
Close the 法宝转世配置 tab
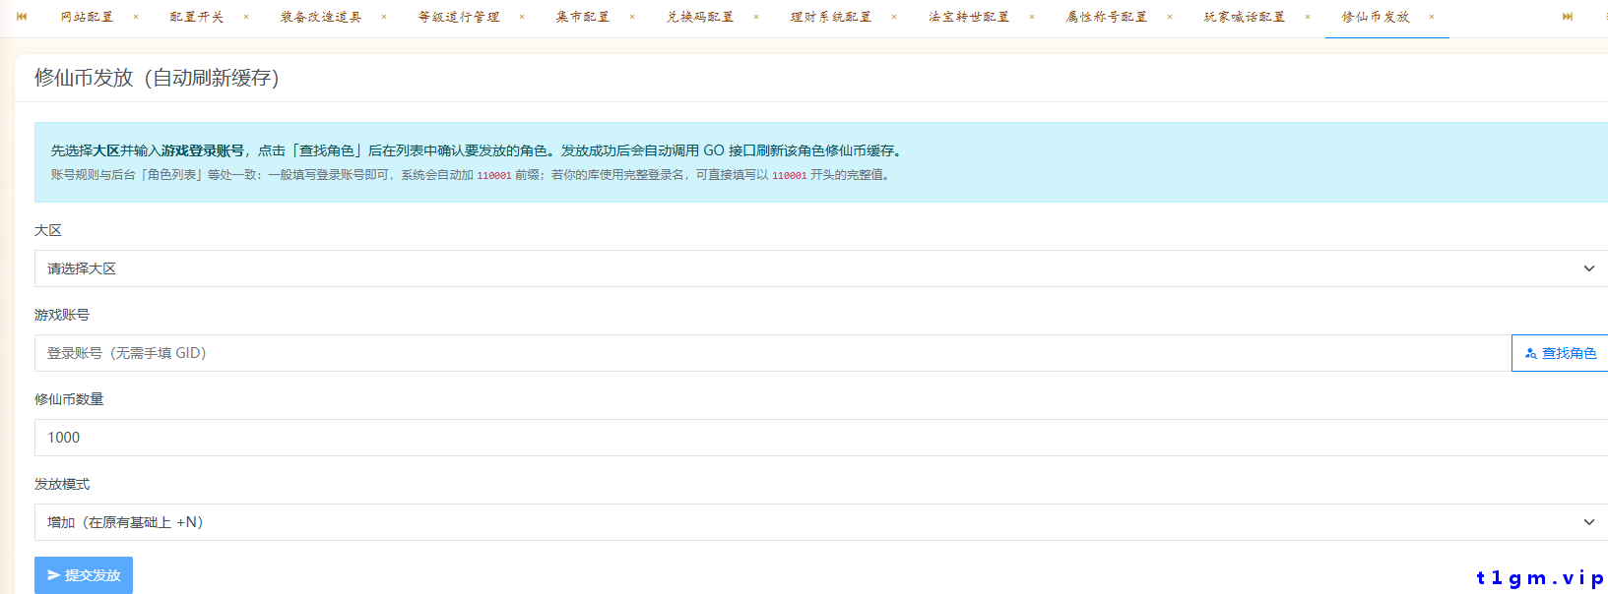(1032, 17)
